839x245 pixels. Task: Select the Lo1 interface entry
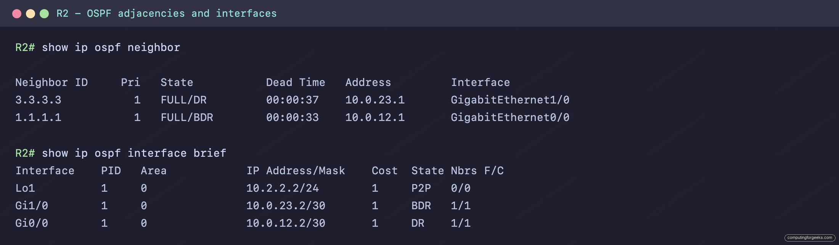point(25,188)
